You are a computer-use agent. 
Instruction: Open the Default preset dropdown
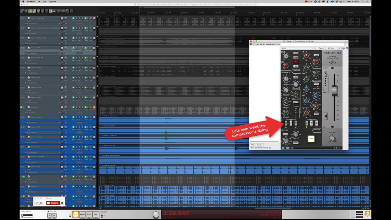298,48
